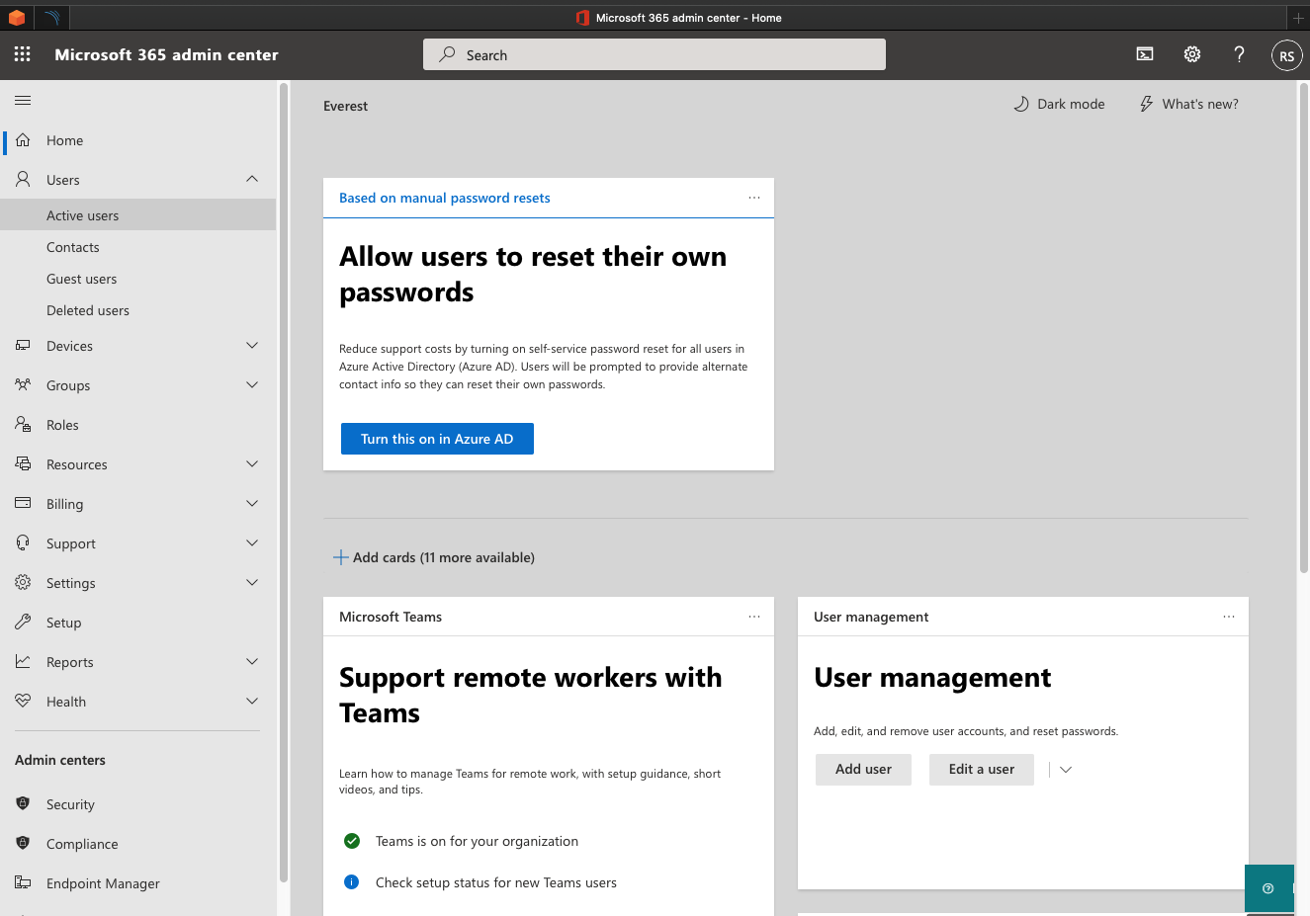Open Setup page in navigation
Image resolution: width=1310 pixels, height=916 pixels.
point(137,623)
